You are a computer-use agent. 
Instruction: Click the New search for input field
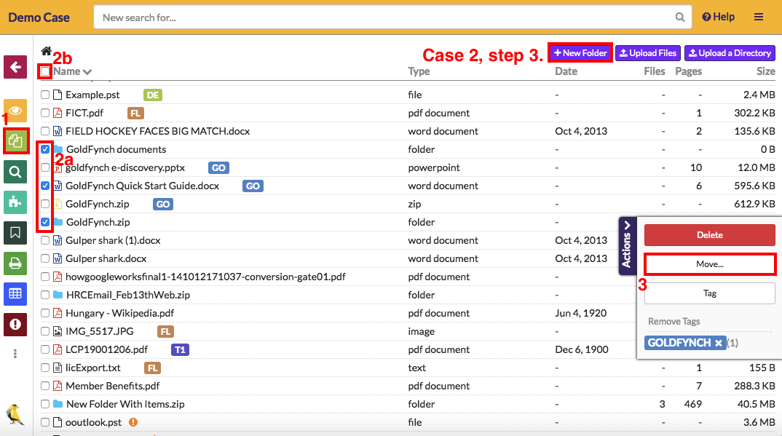[x=386, y=17]
